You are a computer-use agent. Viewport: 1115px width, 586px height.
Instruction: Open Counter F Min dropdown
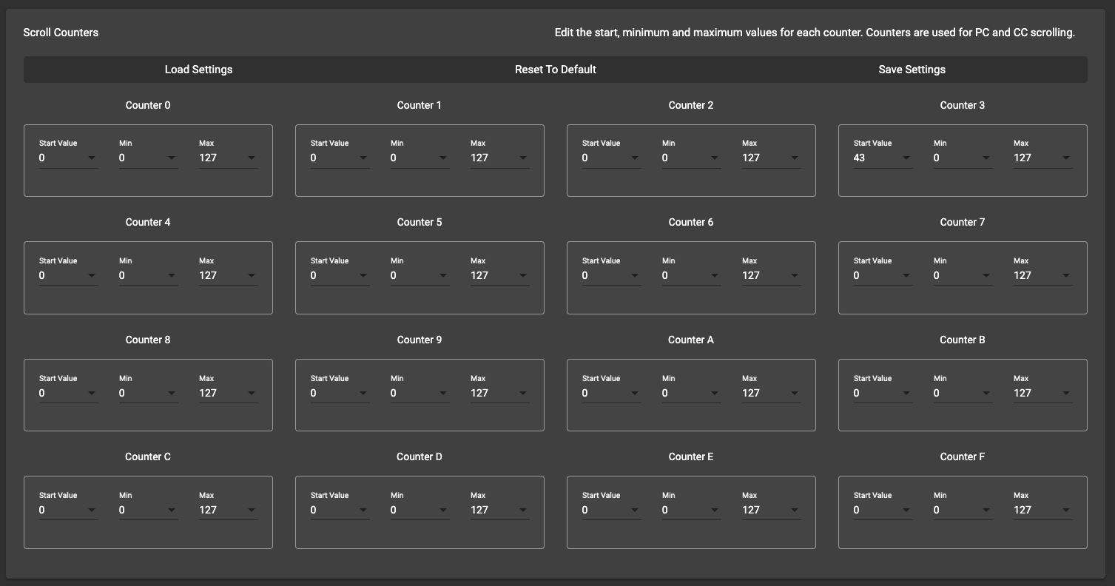coord(963,511)
